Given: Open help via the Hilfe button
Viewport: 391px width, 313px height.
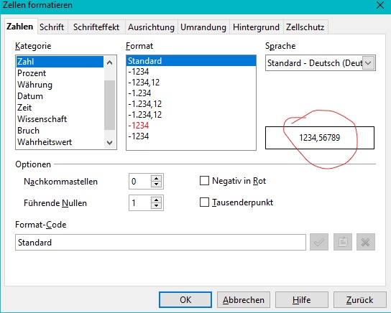Looking at the screenshot, I should pos(301,300).
